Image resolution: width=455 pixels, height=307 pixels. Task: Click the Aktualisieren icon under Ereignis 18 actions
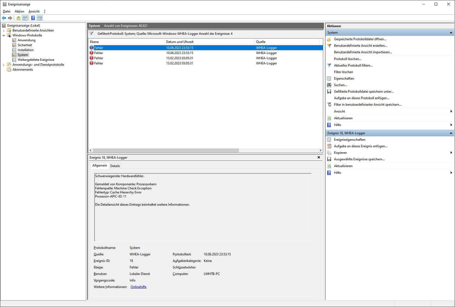pyautogui.click(x=329, y=166)
